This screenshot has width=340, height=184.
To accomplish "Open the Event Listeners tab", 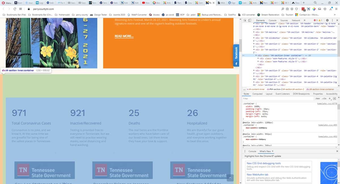I will pos(282,94).
